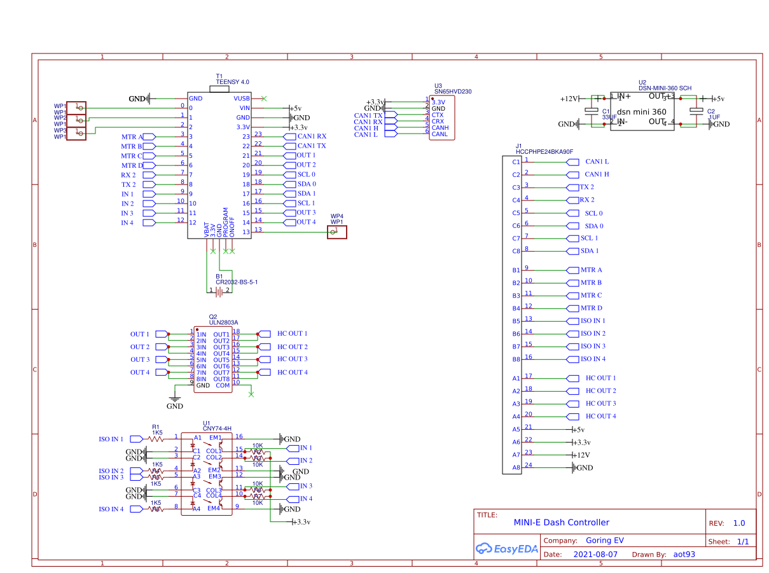The image size is (769, 573).
Task: Click the Goring EV company name
Action: click(604, 541)
